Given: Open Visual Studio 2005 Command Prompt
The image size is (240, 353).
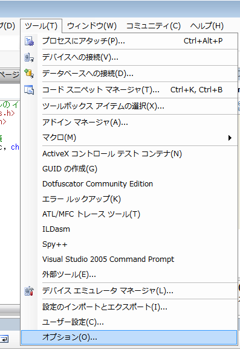Looking at the screenshot, I should click(x=129, y=259).
